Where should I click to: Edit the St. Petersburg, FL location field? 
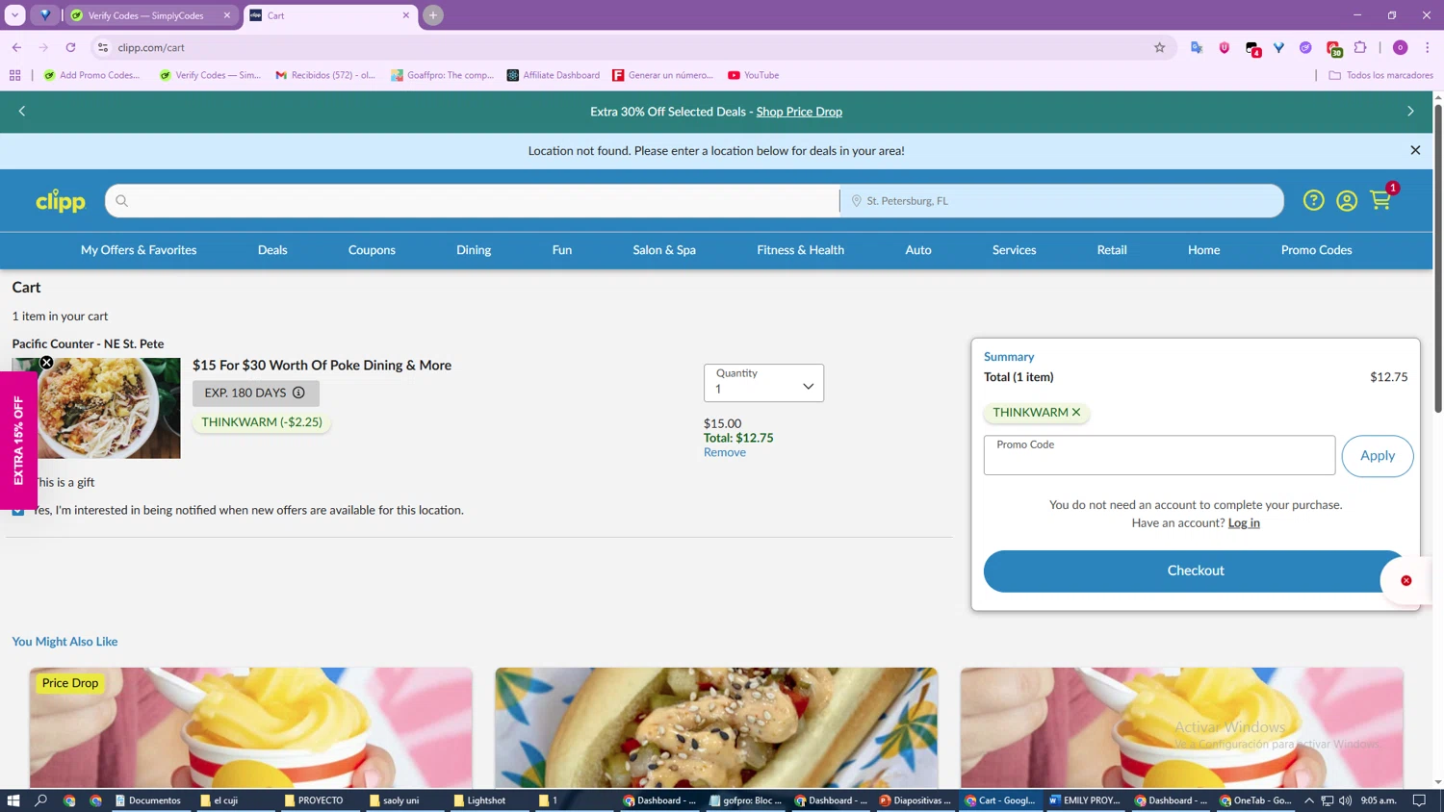[1063, 201]
